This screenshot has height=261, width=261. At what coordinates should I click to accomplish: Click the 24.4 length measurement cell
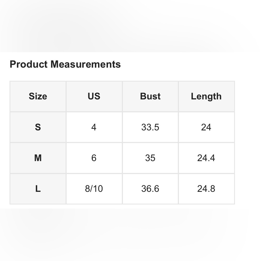pos(206,158)
